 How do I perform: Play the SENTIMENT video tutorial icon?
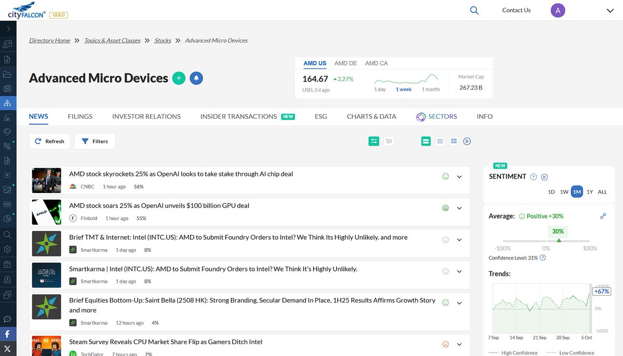pos(545,177)
